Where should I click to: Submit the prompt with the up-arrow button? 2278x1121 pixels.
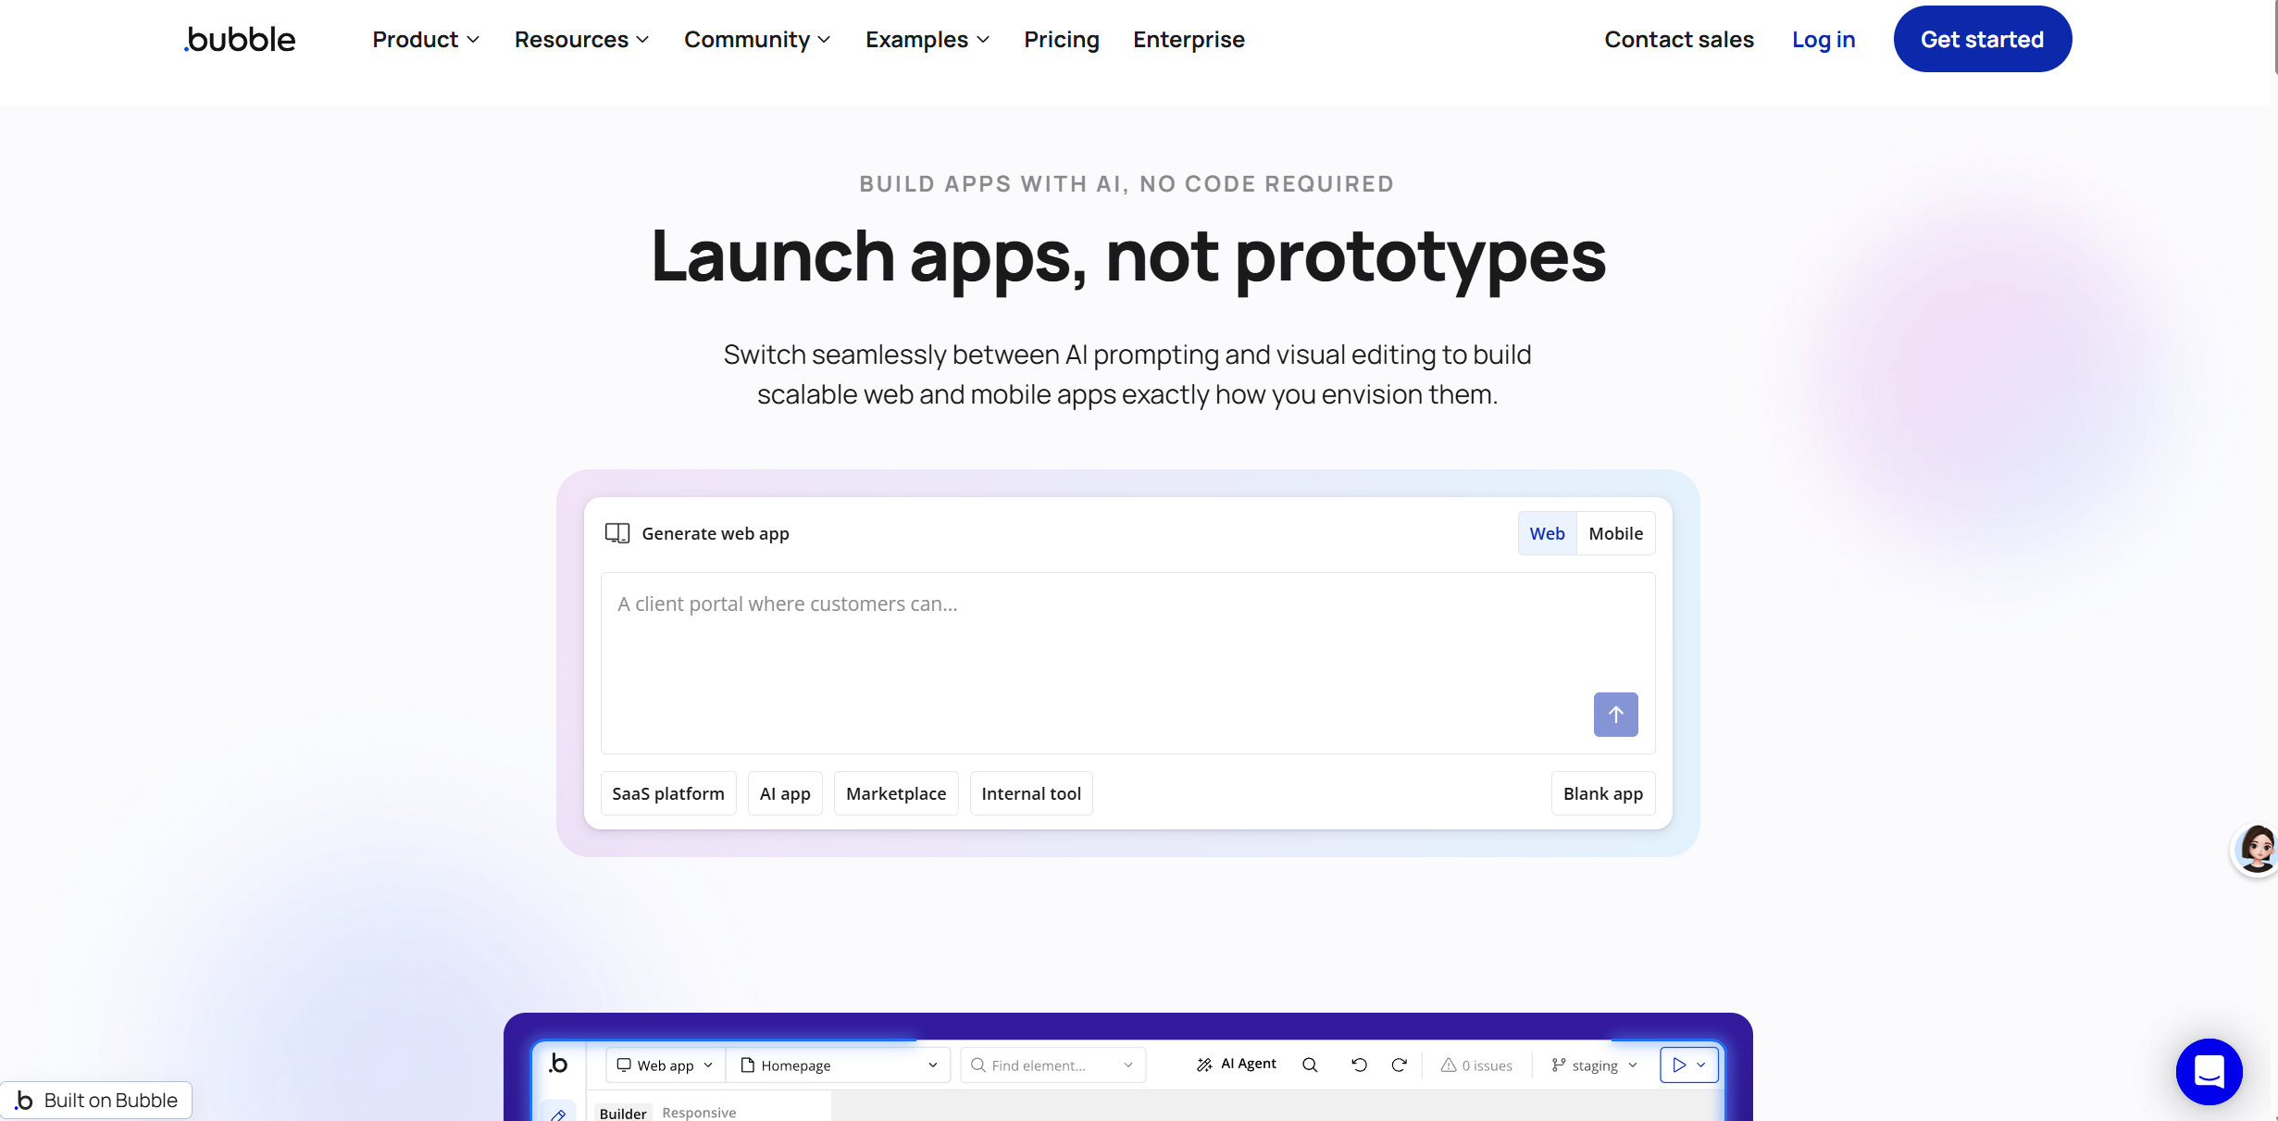point(1615,715)
